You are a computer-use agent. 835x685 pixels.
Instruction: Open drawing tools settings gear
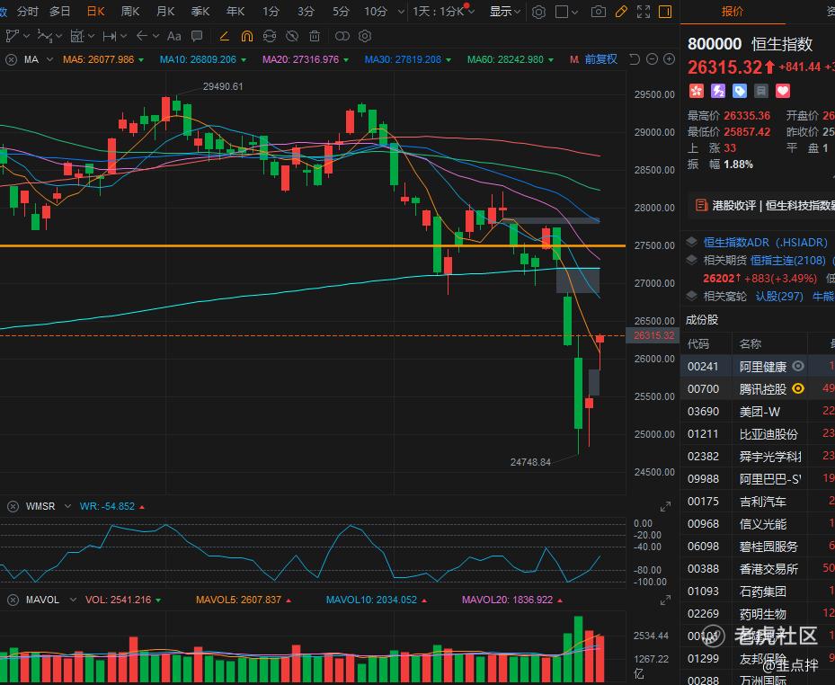point(365,36)
